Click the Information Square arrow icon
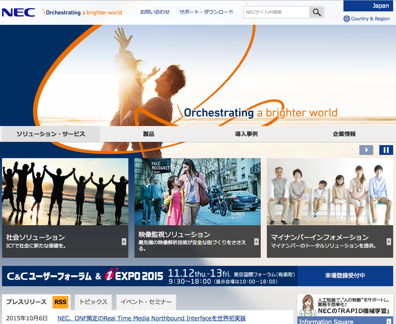Viewport: 396px width, 324px height. coord(389,322)
